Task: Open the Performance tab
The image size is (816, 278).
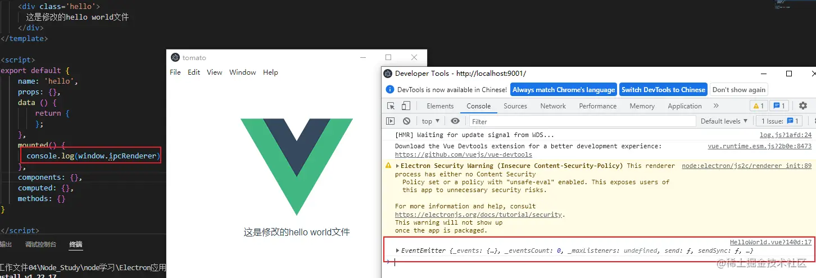Action: [597, 106]
